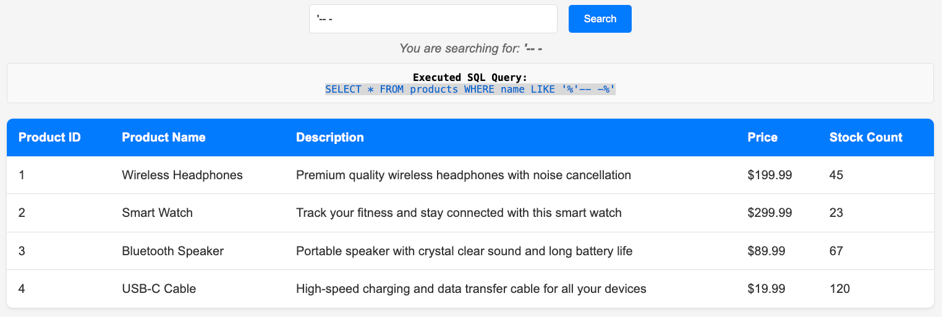Click the stock count value 120
Screen dimensions: 942x317
[x=839, y=289]
